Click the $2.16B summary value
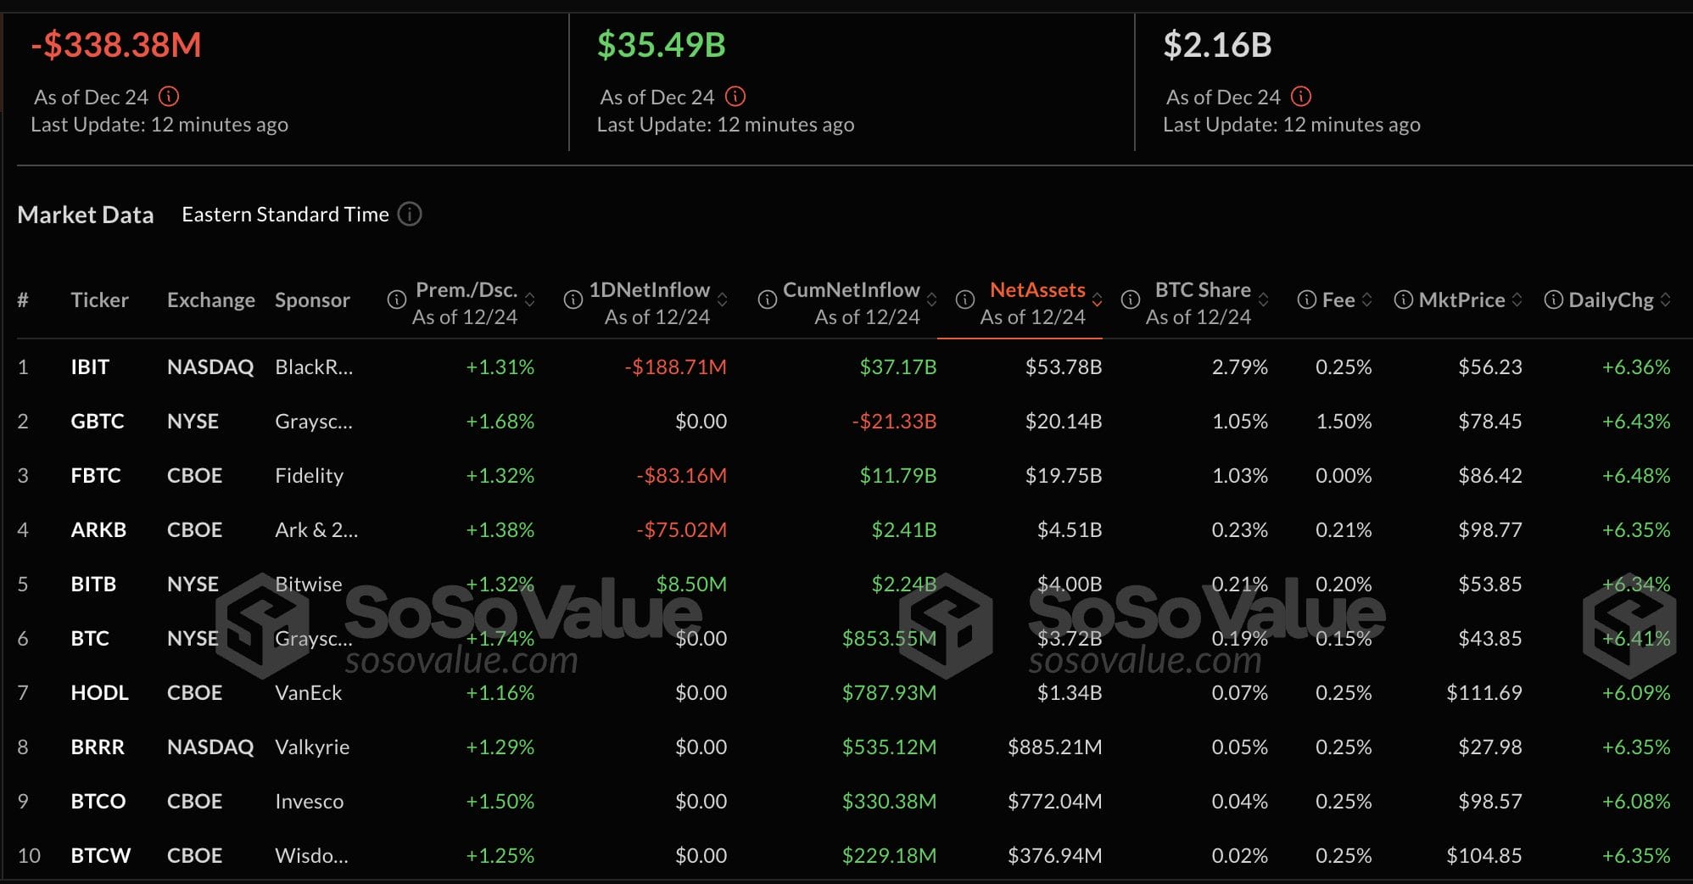Image resolution: width=1693 pixels, height=884 pixels. (1217, 45)
